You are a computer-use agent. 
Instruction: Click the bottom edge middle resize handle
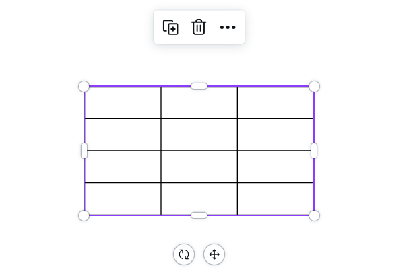pos(199,215)
